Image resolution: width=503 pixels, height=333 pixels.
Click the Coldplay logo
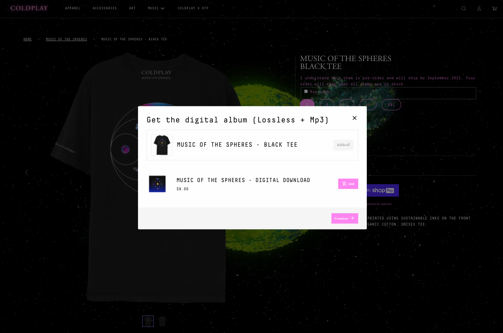29,8
